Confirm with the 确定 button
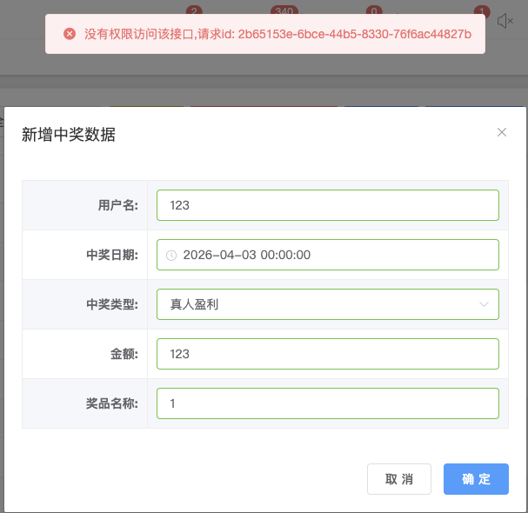Image resolution: width=528 pixels, height=513 pixels. (476, 479)
